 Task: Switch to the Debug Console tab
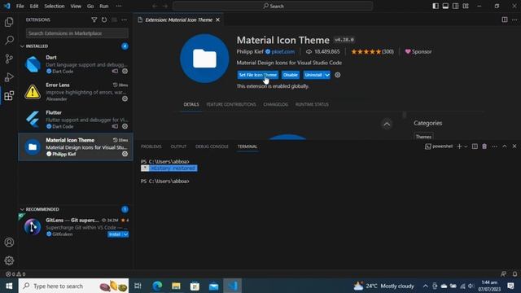[x=212, y=146]
